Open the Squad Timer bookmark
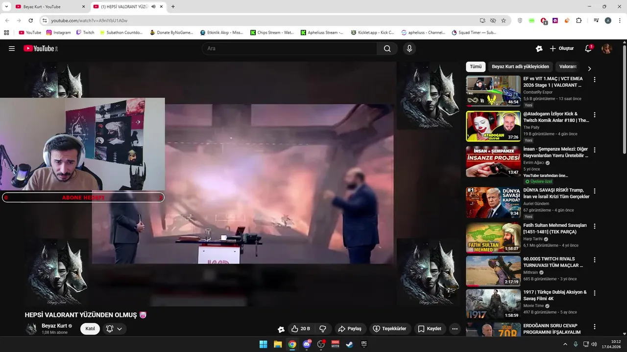Image resolution: width=627 pixels, height=352 pixels. tap(474, 33)
